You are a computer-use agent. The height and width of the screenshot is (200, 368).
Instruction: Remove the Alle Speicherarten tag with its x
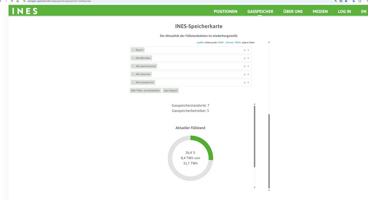pyautogui.click(x=133, y=66)
